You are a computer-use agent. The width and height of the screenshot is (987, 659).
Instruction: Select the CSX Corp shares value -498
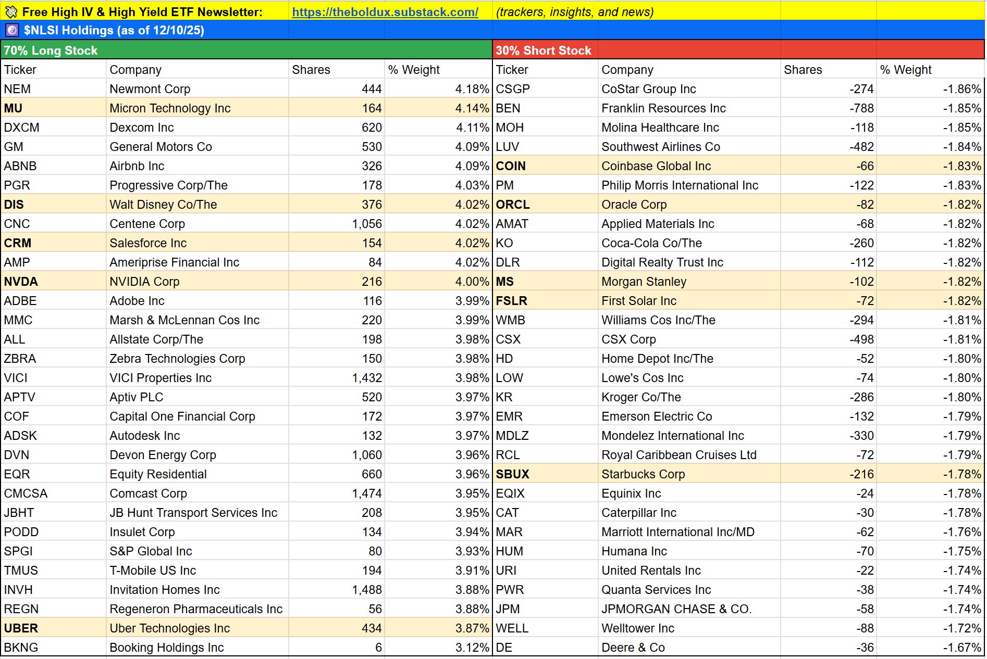tap(829, 339)
